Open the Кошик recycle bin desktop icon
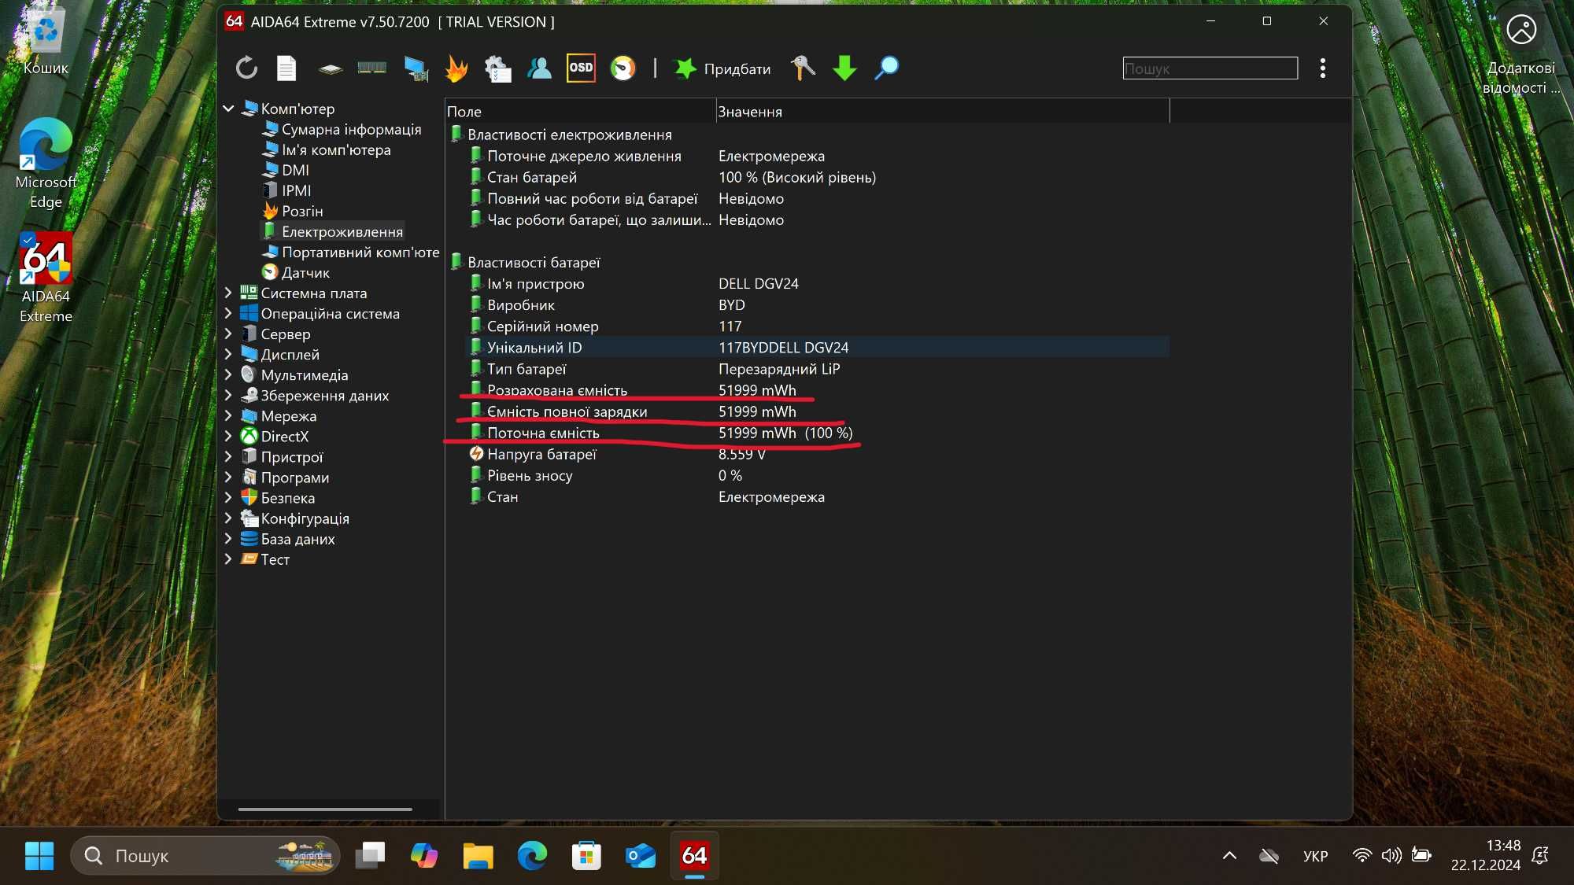Screen dimensions: 1574x885 [46, 42]
